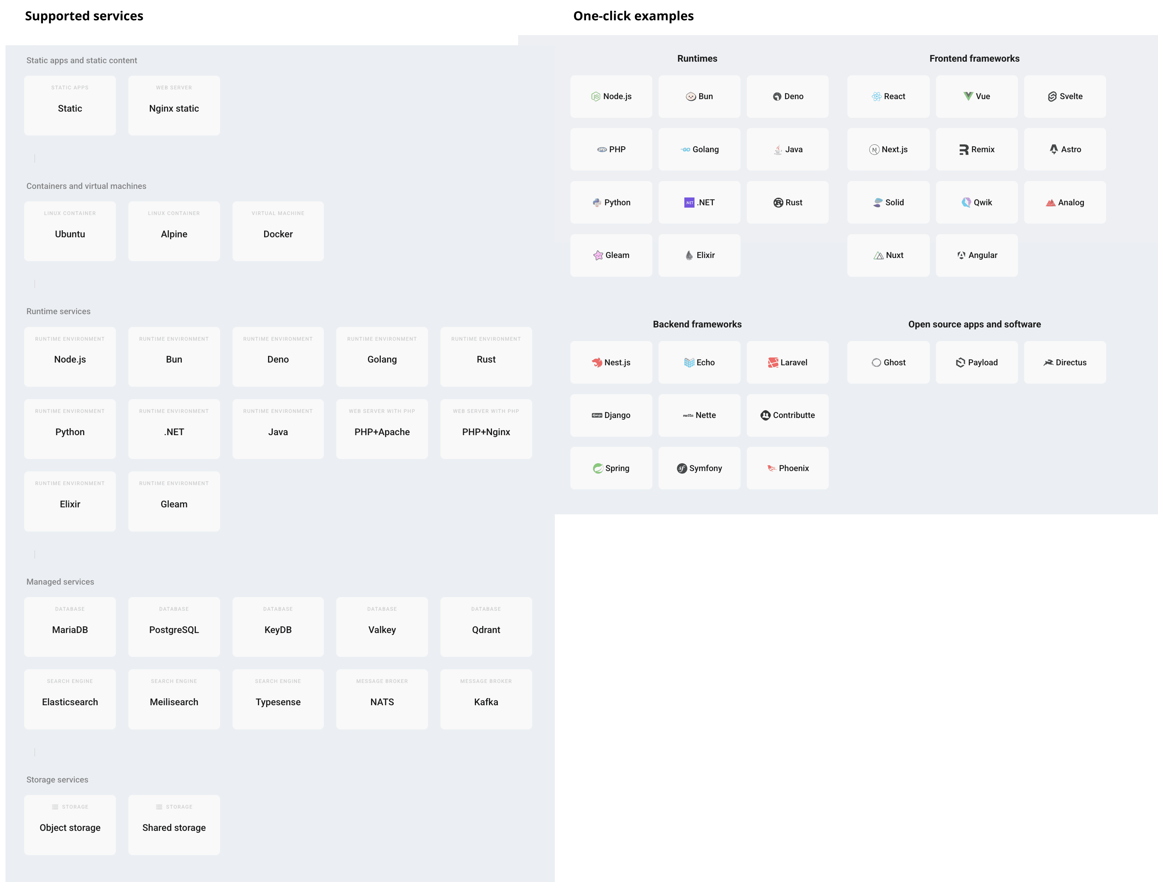Open the PostgreSQL database service
1158x882 pixels.
(174, 627)
